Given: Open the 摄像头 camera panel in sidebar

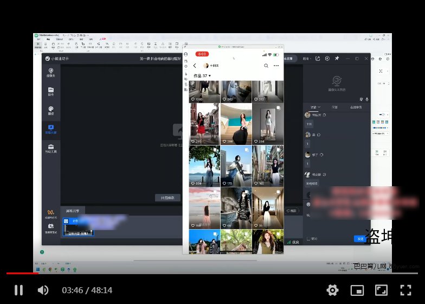Looking at the screenshot, I should [x=51, y=73].
